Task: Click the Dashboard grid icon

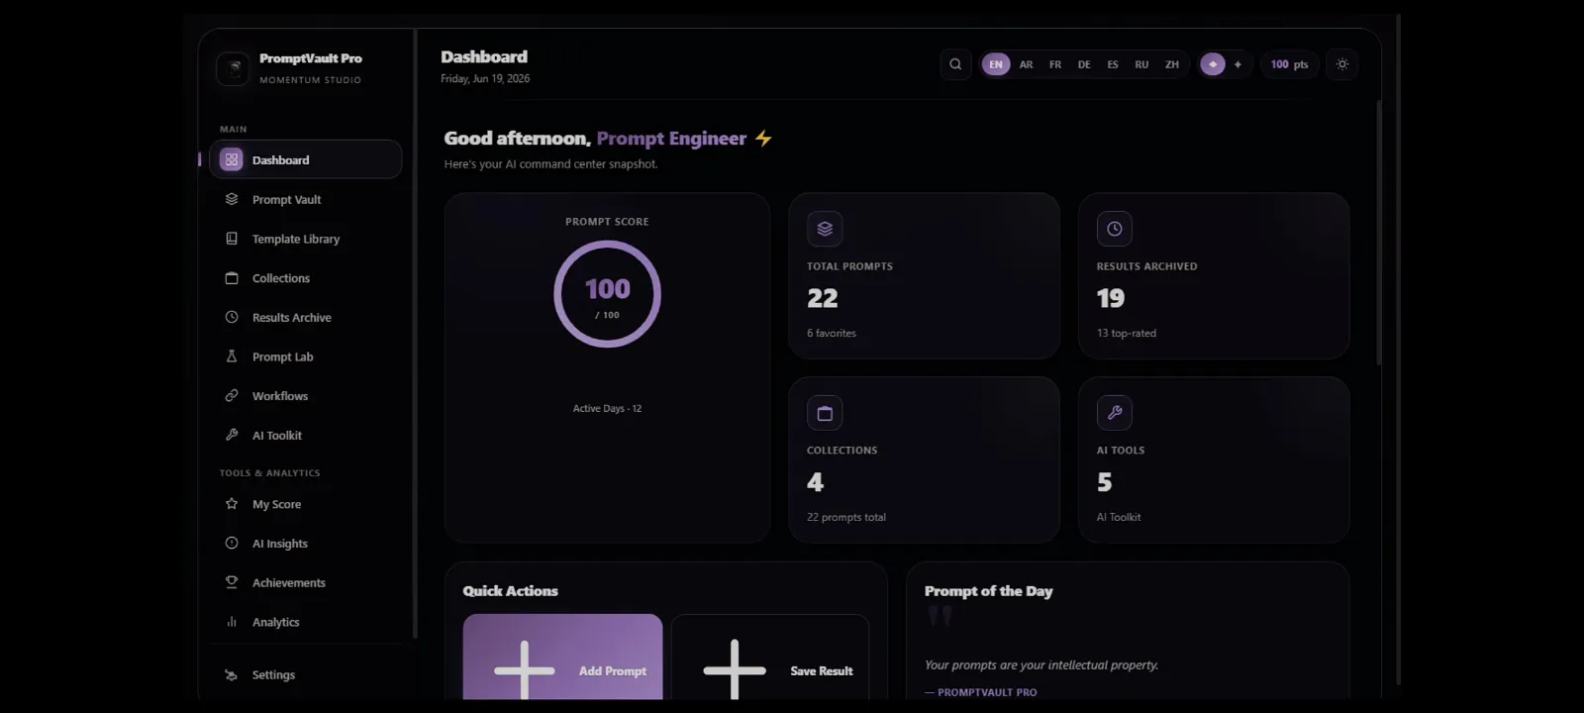Action: 232,159
